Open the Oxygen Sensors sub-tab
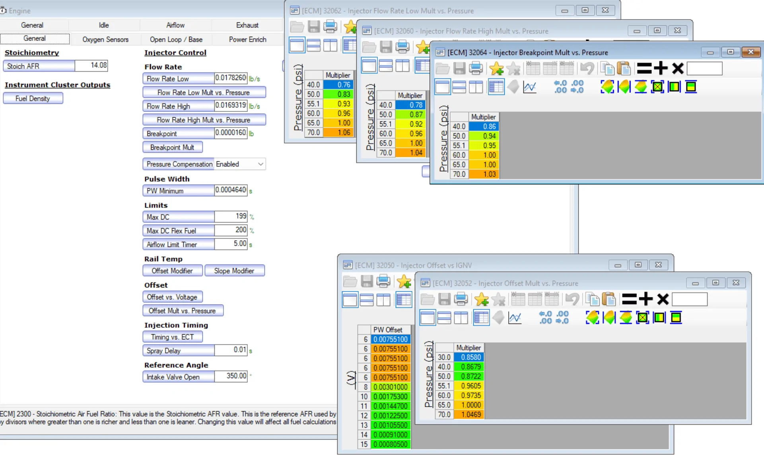The height and width of the screenshot is (456, 764). 105,39
